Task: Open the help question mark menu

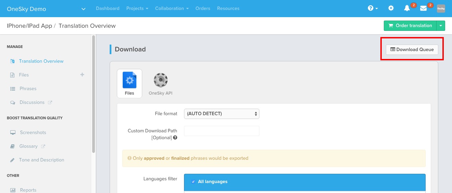Action: tap(372, 8)
